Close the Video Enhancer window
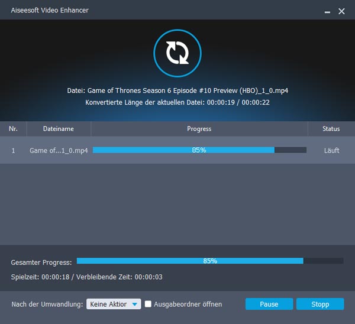This screenshot has height=324, width=355. pos(341,11)
